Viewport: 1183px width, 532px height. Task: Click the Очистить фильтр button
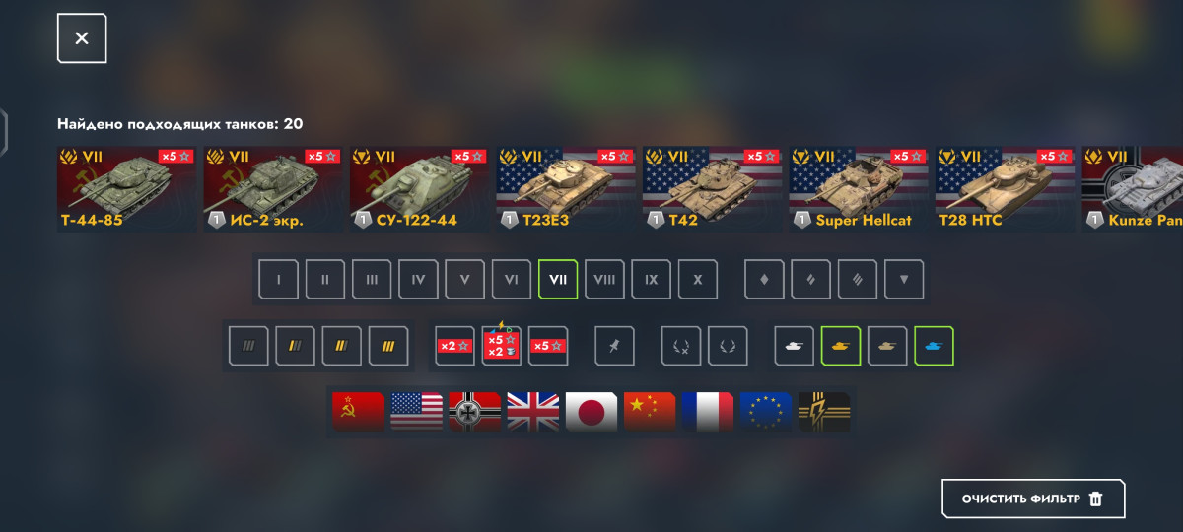(x=1033, y=499)
